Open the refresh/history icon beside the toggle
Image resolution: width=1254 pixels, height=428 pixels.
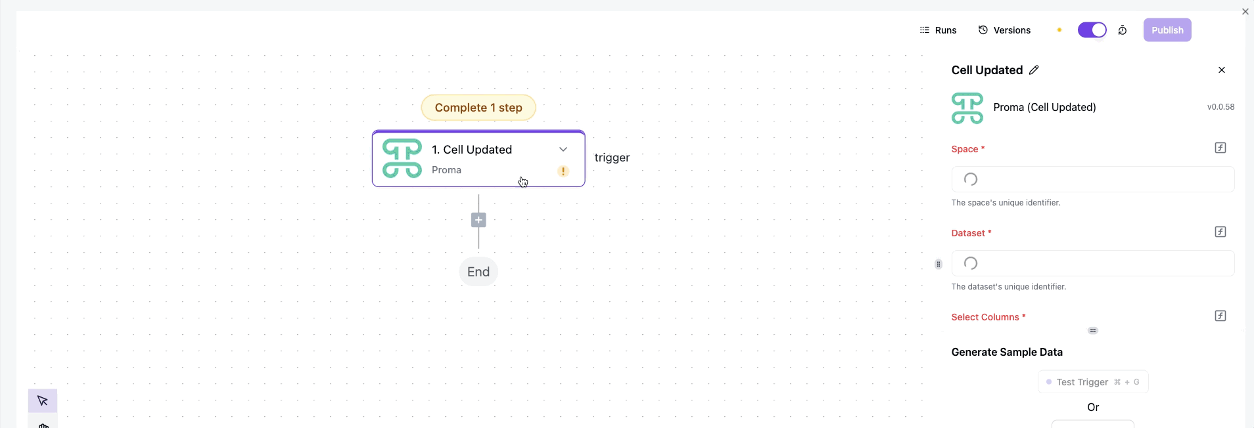pyautogui.click(x=1123, y=30)
